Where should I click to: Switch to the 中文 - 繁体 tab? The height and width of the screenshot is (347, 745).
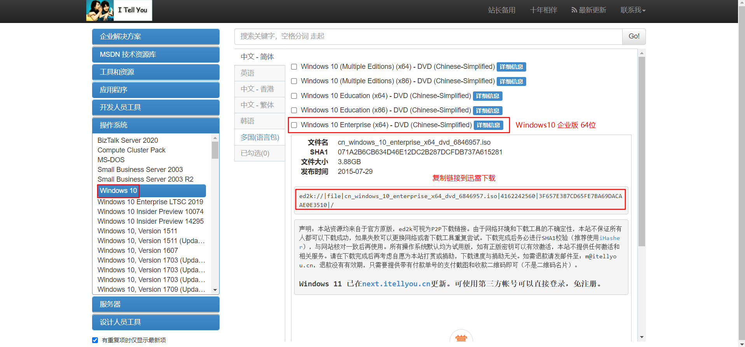(x=260, y=105)
